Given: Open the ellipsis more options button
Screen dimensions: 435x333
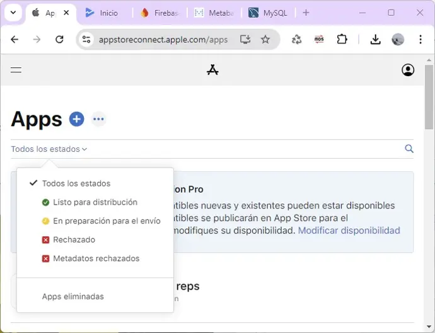Looking at the screenshot, I should 98,119.
